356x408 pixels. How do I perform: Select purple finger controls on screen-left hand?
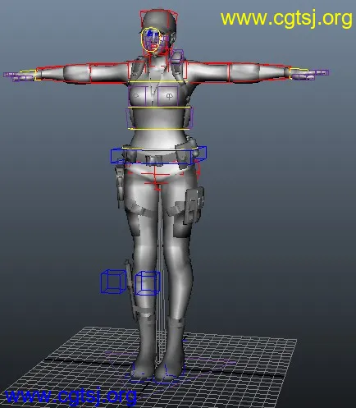click(19, 76)
